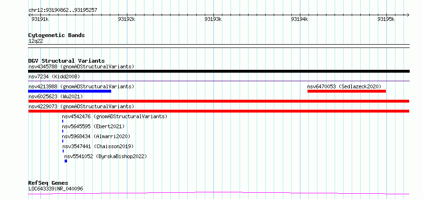Click the DGV Structural Variants track title

click(67, 61)
